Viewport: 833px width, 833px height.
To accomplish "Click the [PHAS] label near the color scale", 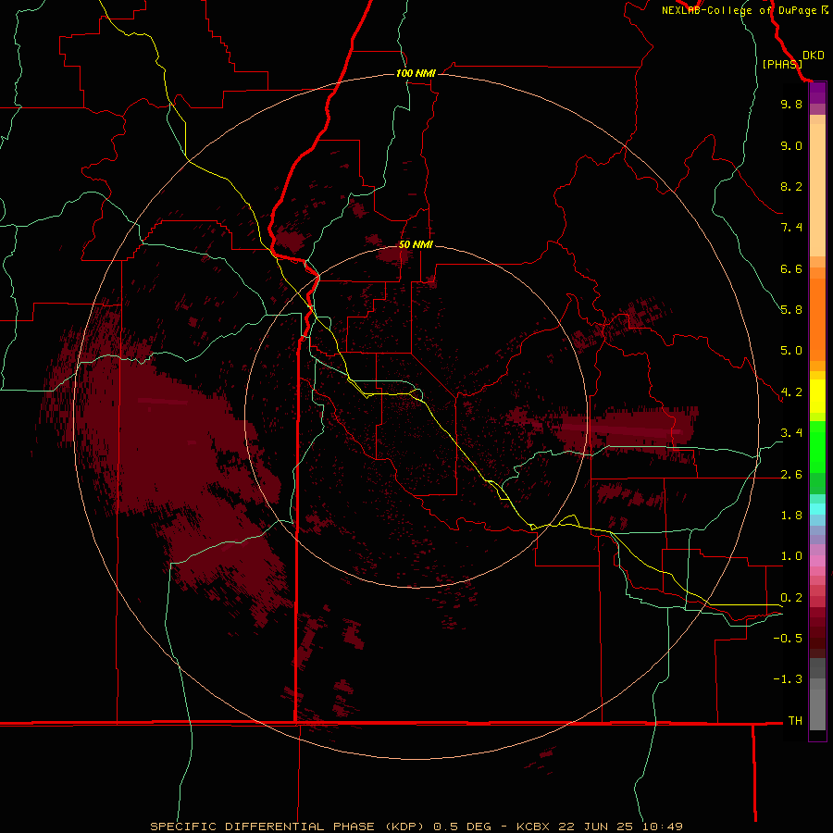I will click(x=782, y=64).
